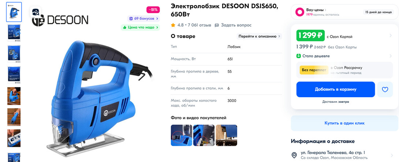Expand delivery address row chevron

coord(391,155)
